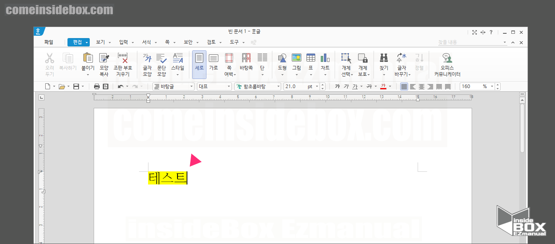555x244 pixels.
Task: Expand the 21.0 pt font size dropdown
Action: 316,86
